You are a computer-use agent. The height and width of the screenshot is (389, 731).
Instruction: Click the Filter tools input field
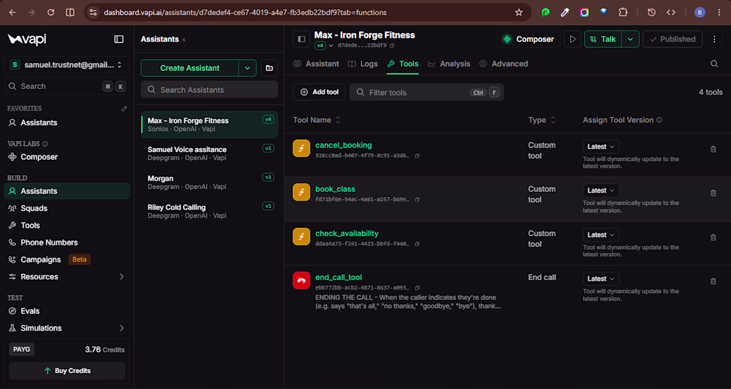(427, 92)
